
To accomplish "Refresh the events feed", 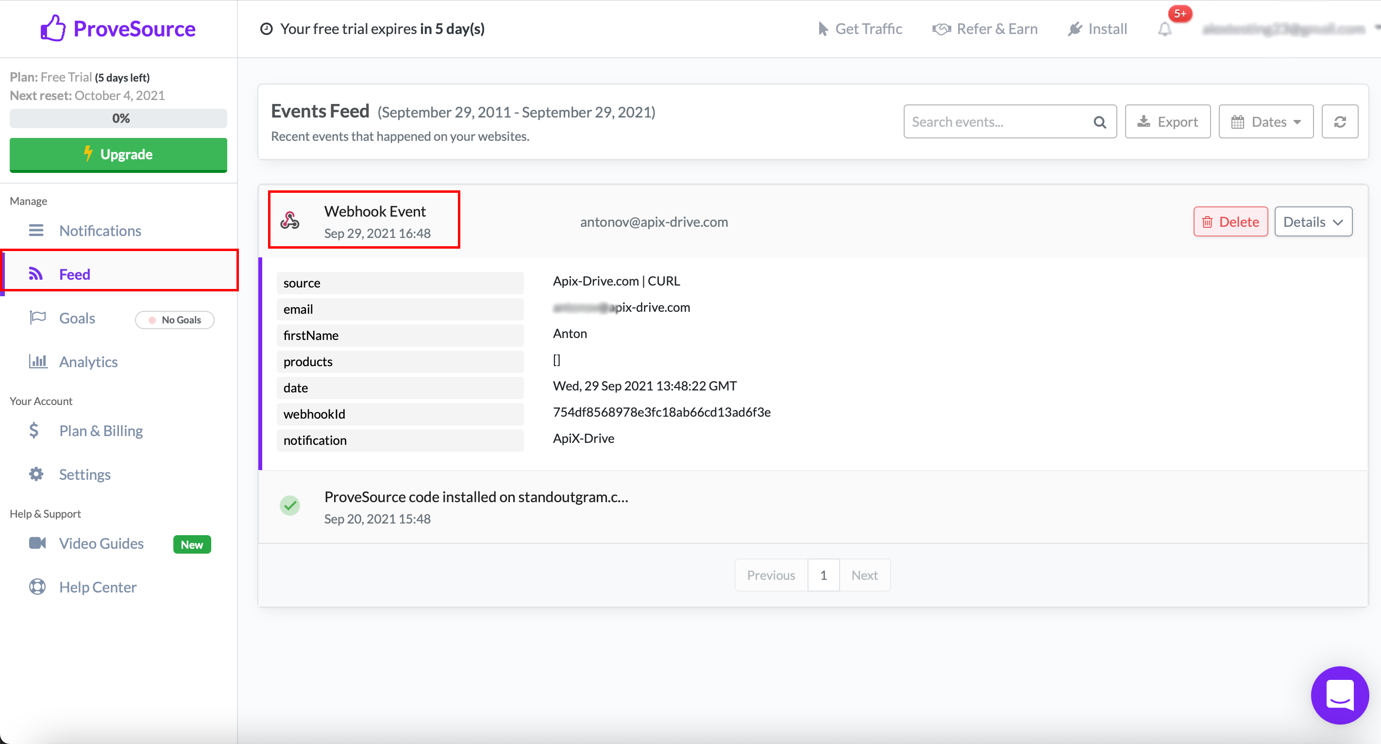I will click(x=1340, y=122).
